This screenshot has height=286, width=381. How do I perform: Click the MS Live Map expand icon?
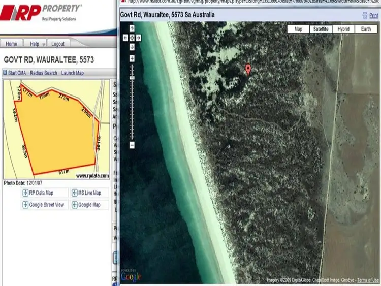(x=74, y=193)
